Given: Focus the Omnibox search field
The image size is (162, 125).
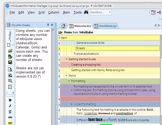Looking at the screenshot, I should [98, 12].
